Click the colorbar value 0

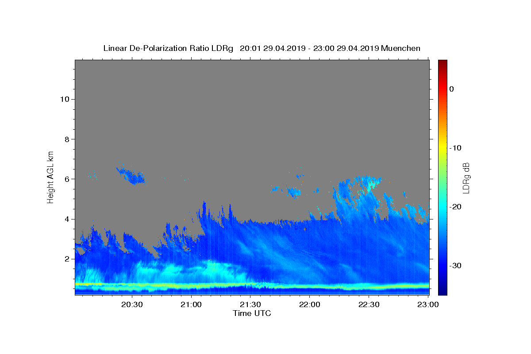452,89
